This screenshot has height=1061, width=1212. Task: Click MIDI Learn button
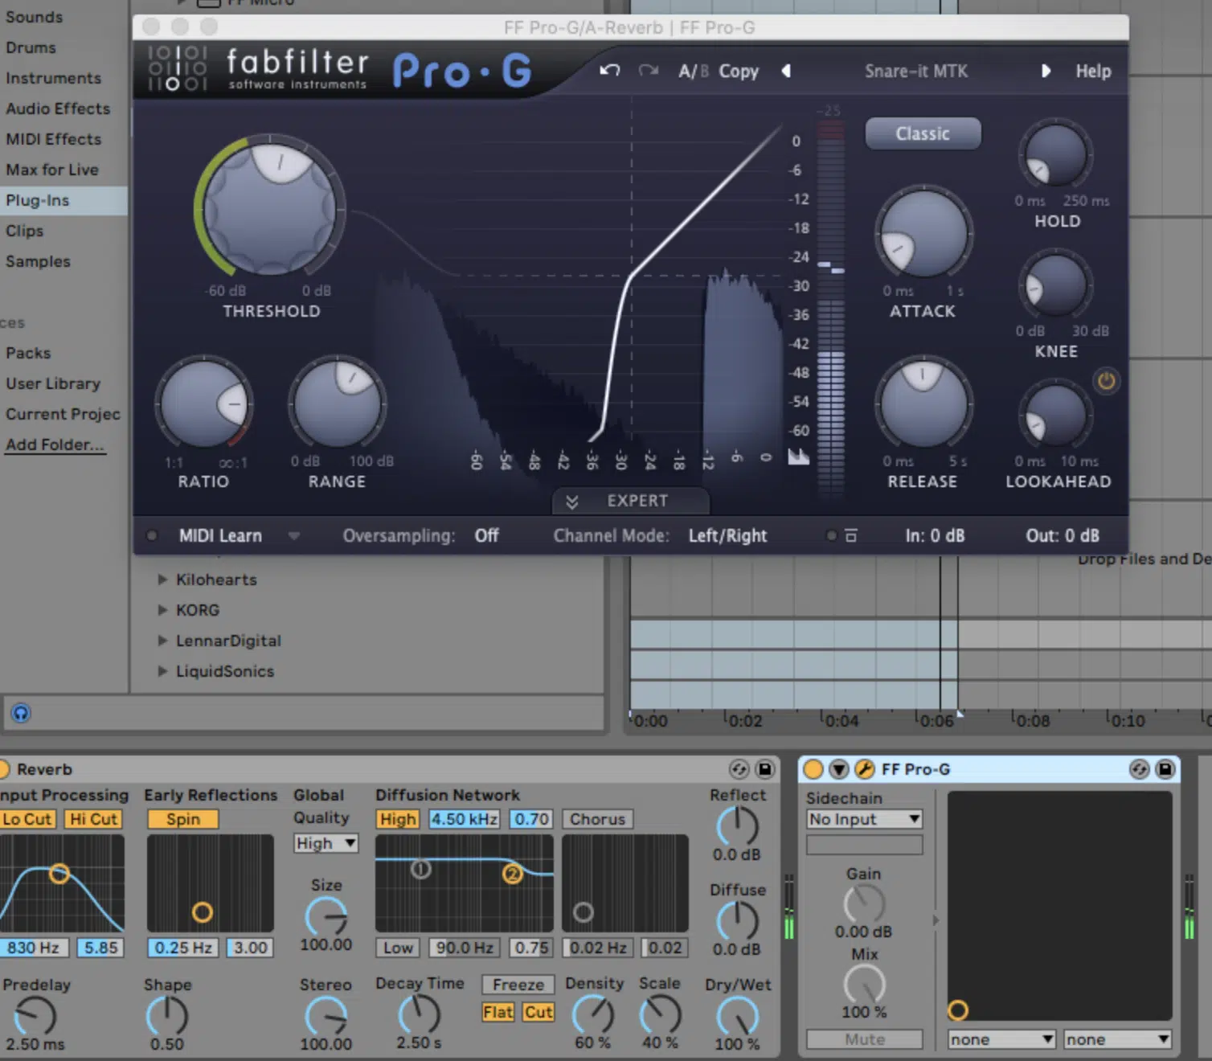220,536
